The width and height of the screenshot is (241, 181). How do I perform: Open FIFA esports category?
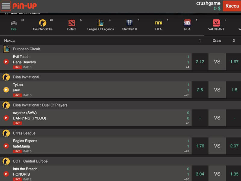[x=158, y=25]
